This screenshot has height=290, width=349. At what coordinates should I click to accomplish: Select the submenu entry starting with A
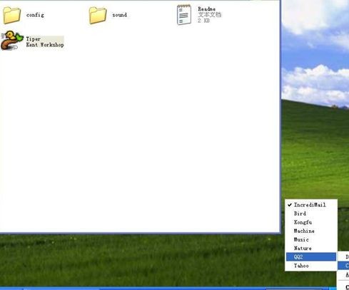(x=344, y=275)
